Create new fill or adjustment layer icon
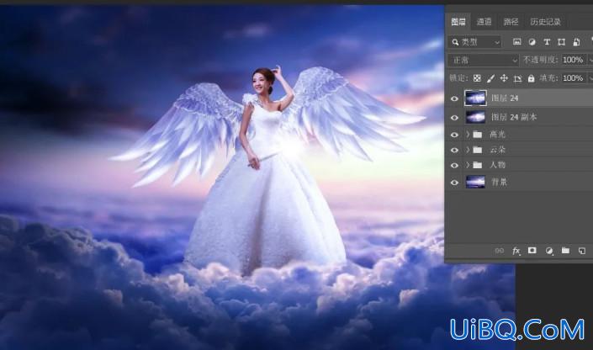The height and width of the screenshot is (350, 593). pos(549,251)
